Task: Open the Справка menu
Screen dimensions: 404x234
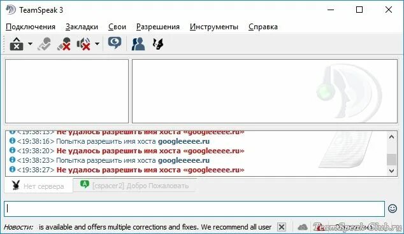Action: coord(263,27)
